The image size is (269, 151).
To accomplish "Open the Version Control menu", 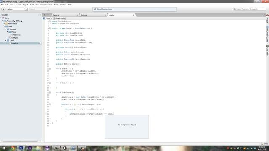I will tap(46, 5).
